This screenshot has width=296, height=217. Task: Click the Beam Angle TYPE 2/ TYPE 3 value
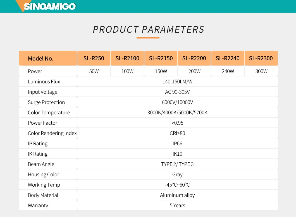point(177,164)
